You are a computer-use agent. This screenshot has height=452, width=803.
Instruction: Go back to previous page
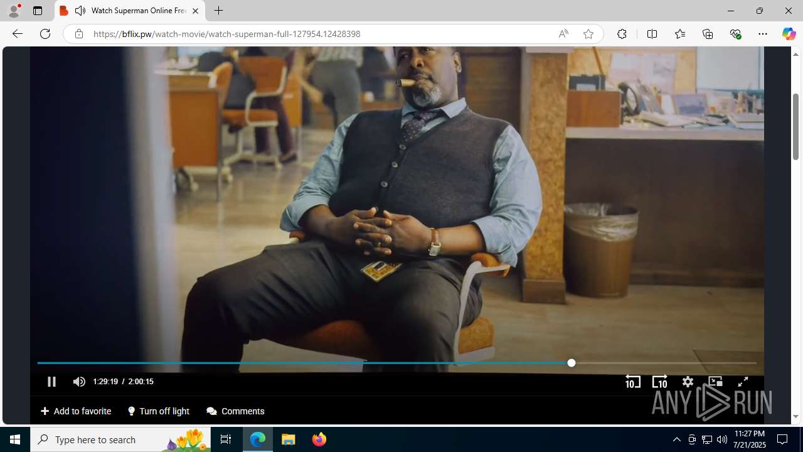[x=17, y=34]
